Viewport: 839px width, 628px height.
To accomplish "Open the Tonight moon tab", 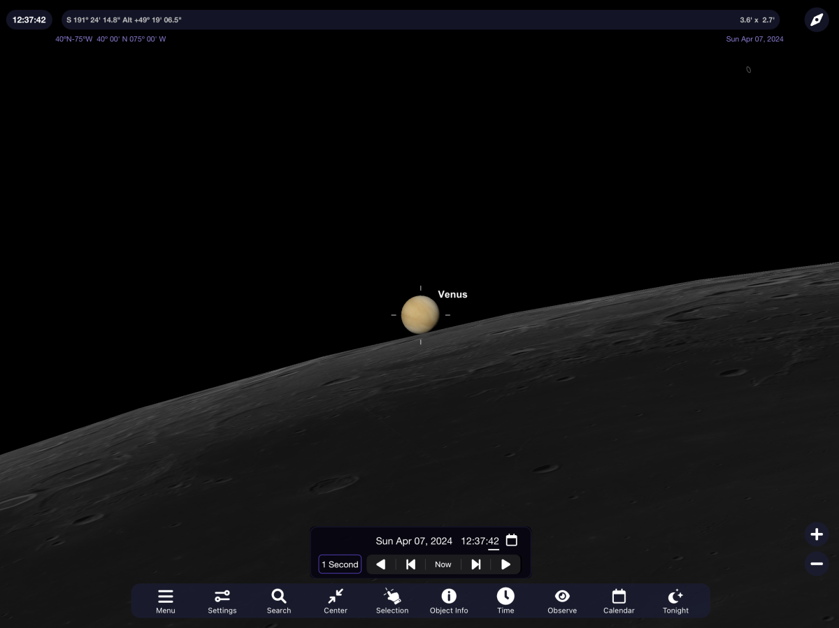I will [675, 601].
